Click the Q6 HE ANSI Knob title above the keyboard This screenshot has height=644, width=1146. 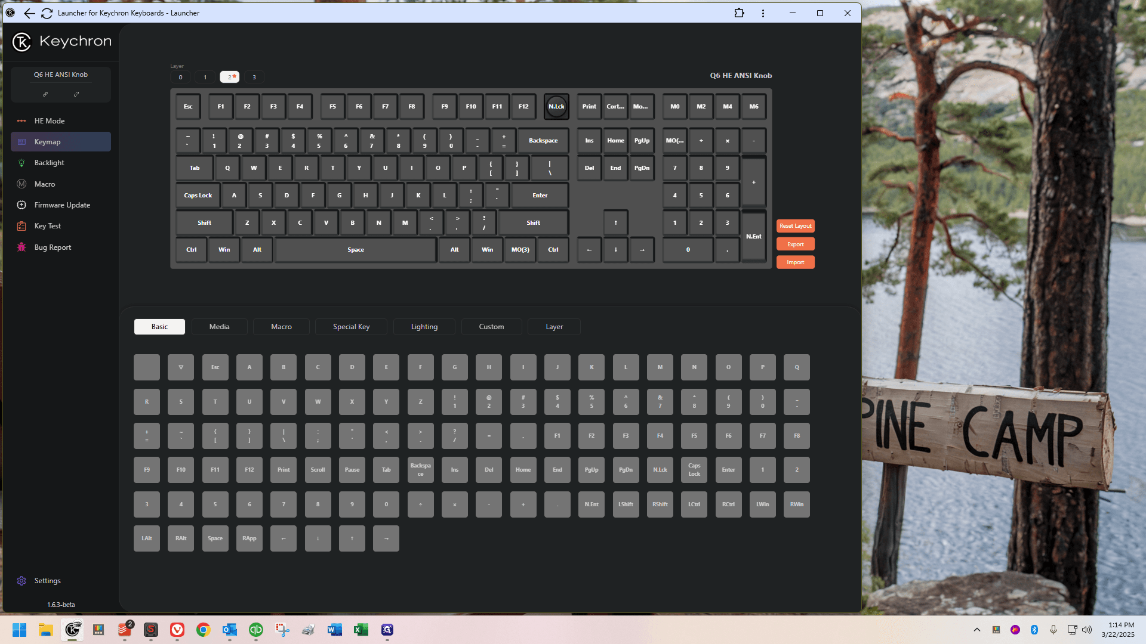(x=741, y=76)
